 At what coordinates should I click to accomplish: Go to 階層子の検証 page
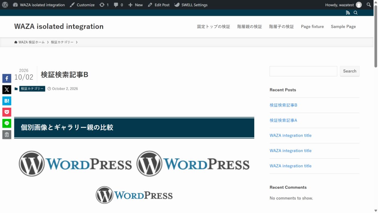coord(281,27)
